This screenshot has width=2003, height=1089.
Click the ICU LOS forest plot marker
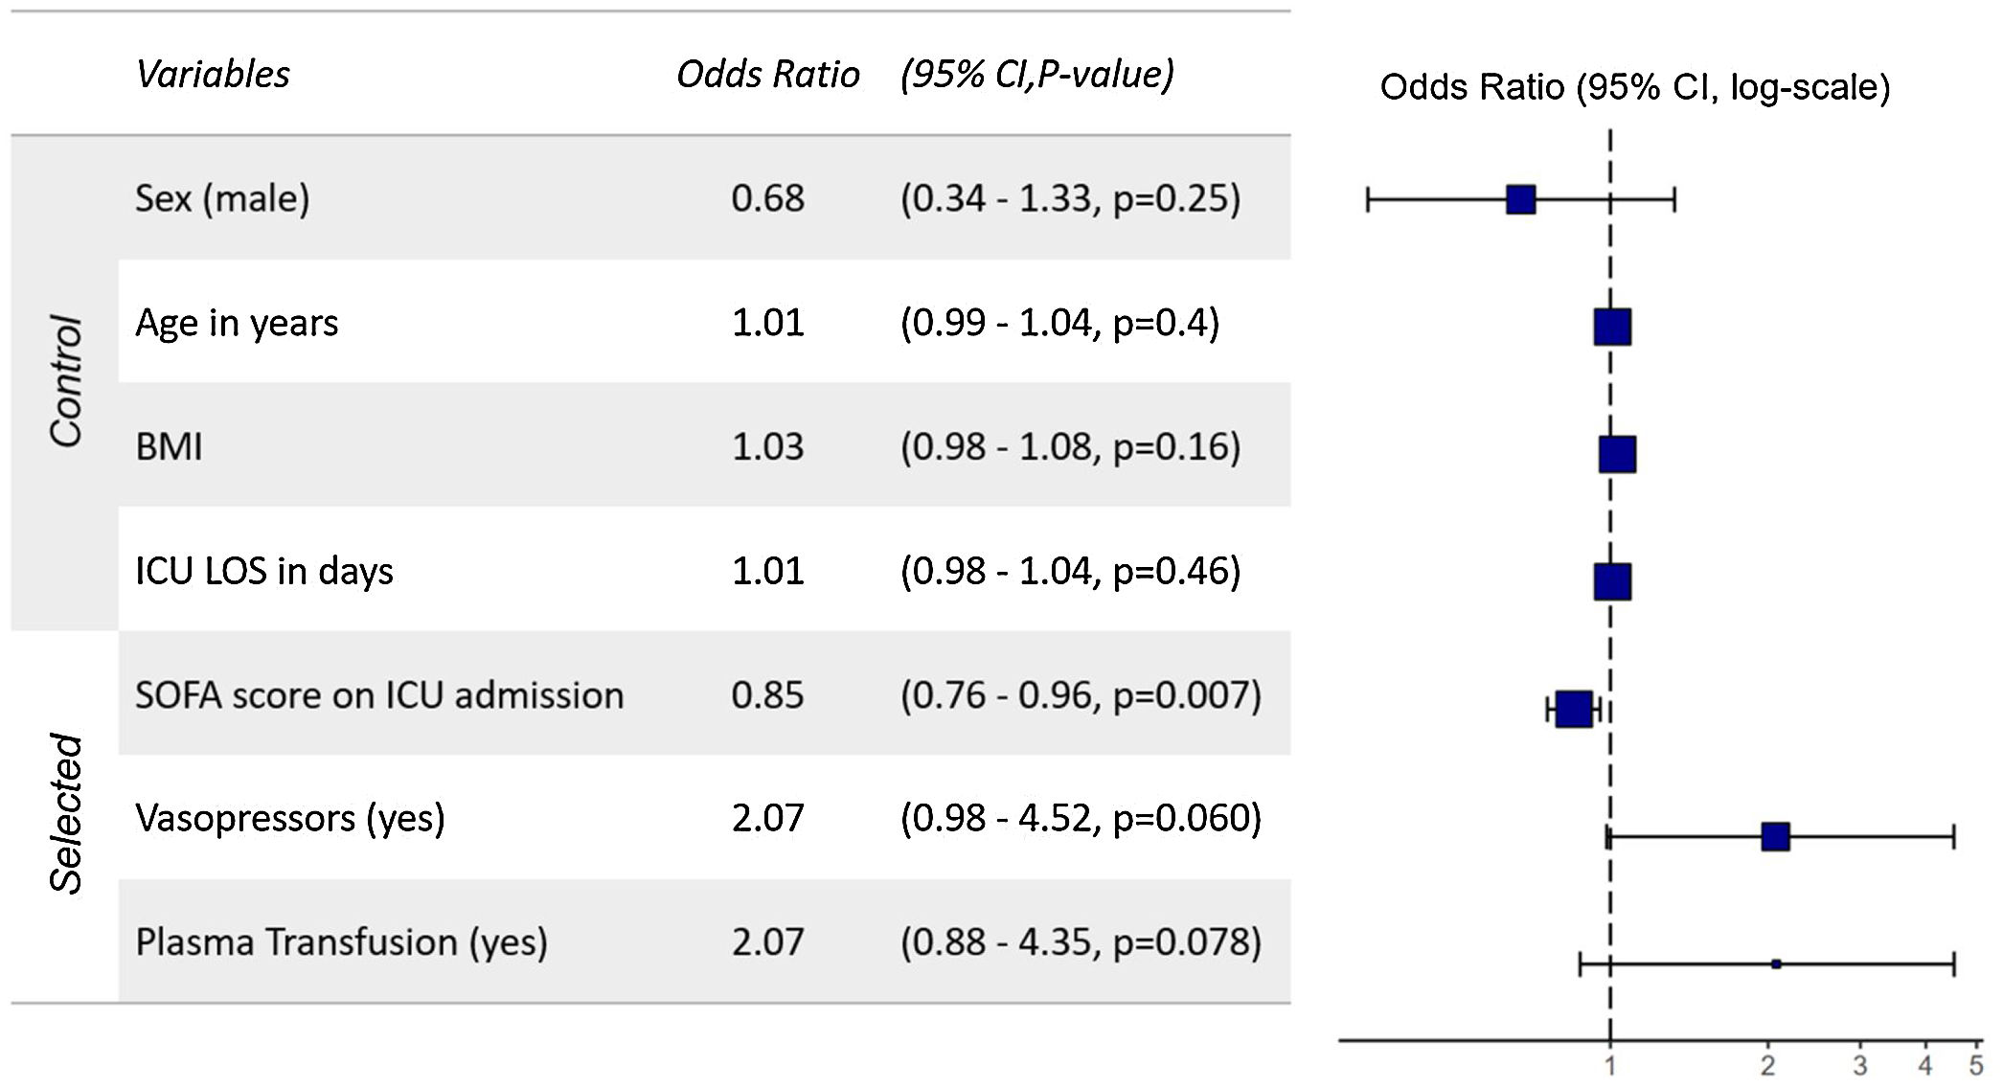(x=1612, y=581)
